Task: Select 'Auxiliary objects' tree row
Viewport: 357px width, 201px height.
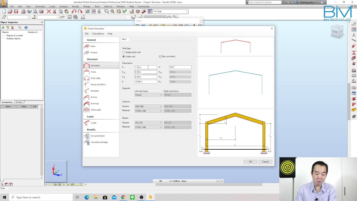Action: coord(13,39)
